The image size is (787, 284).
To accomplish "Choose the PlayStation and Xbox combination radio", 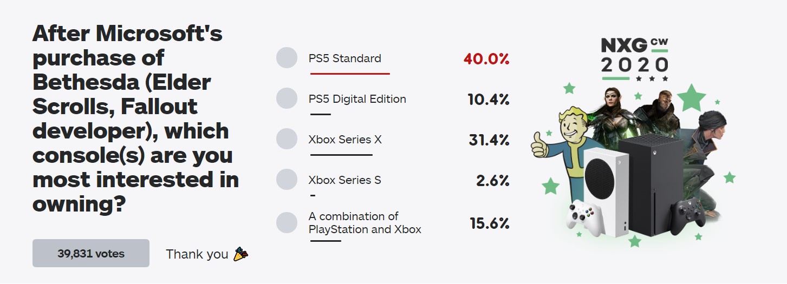I will click(x=287, y=223).
